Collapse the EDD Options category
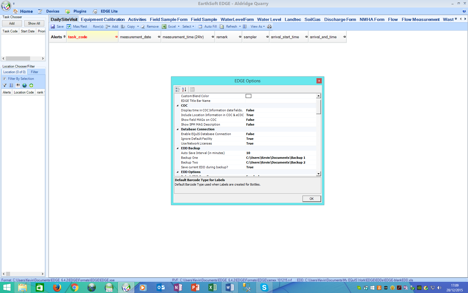The width and height of the screenshot is (468, 293). [x=177, y=172]
